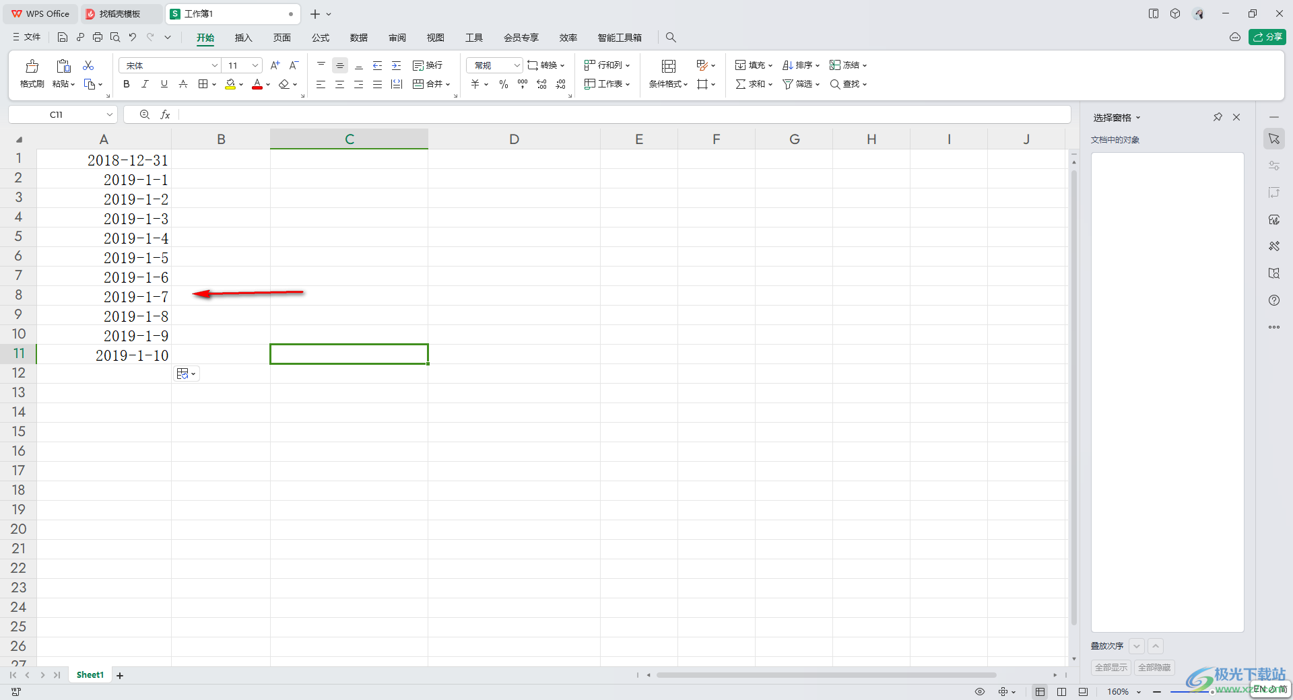Click increase indent icon
Screen dimensions: 1293x700
(x=397, y=65)
